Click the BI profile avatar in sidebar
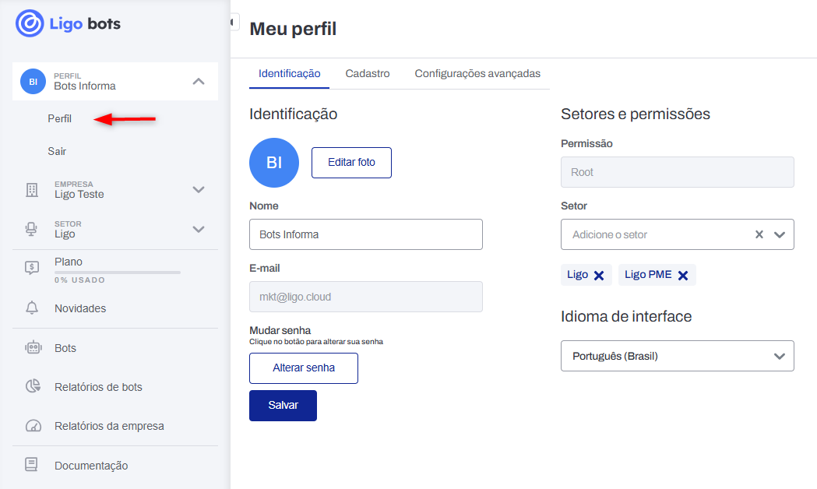This screenshot has width=817, height=489. tap(31, 81)
